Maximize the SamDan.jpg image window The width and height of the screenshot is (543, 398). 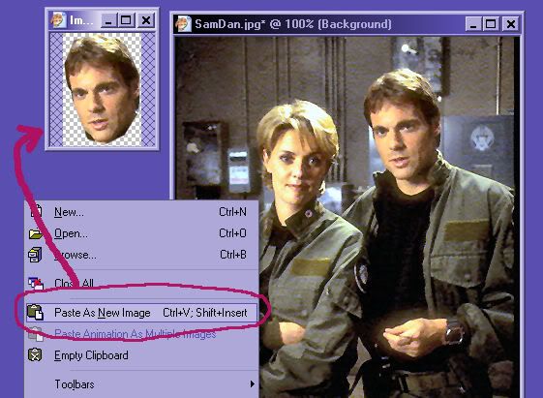(x=491, y=24)
